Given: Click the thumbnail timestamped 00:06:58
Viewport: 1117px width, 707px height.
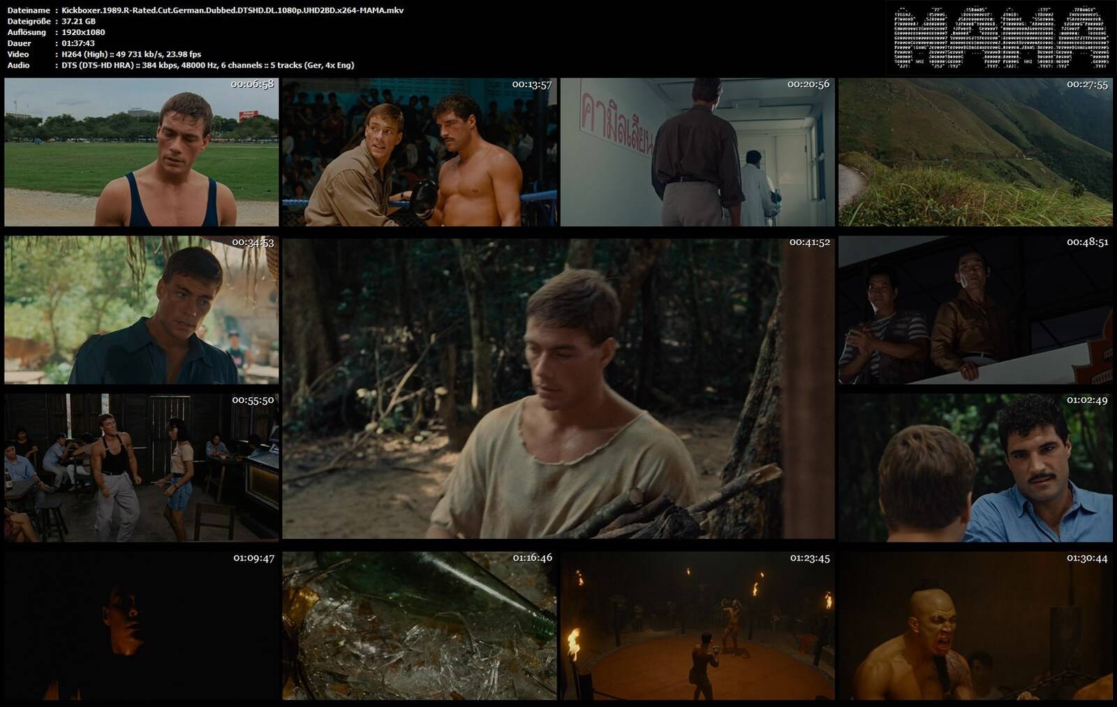Looking at the screenshot, I should pyautogui.click(x=142, y=152).
